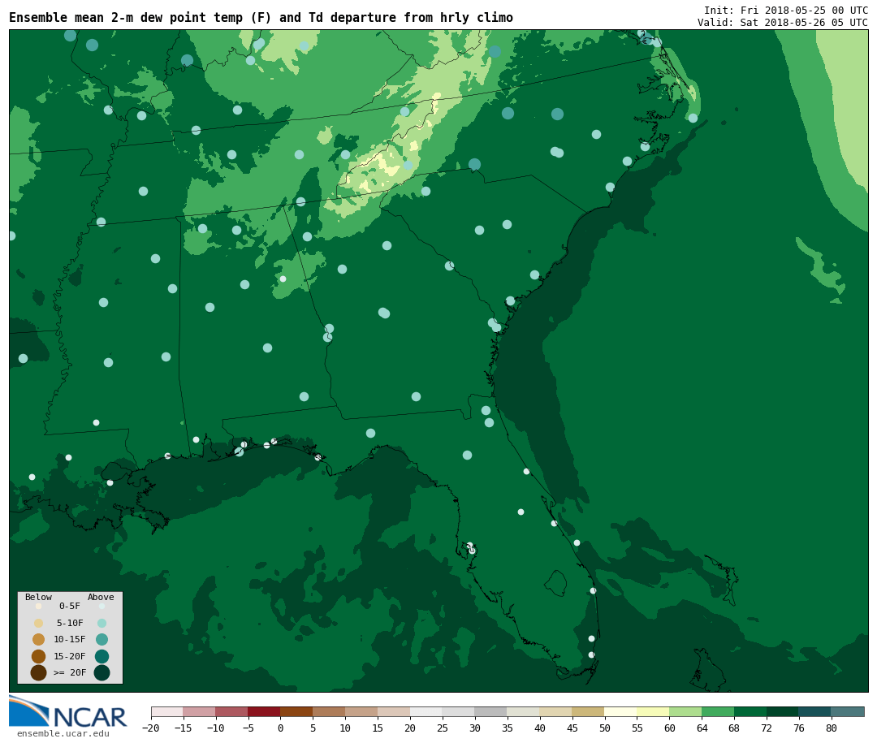Viewport: 877px width, 743px height.
Task: Pick the dark green swatch between 72 and 76
Action: click(783, 712)
